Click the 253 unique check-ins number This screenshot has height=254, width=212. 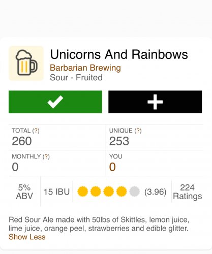coord(119,141)
